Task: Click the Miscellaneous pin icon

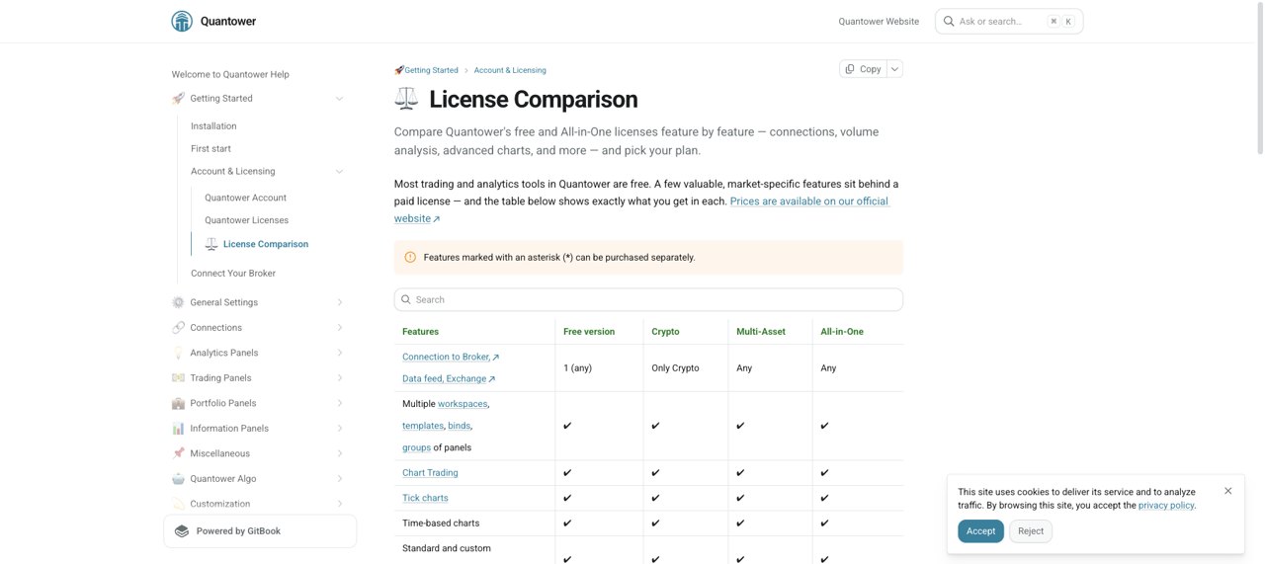Action: point(178,453)
